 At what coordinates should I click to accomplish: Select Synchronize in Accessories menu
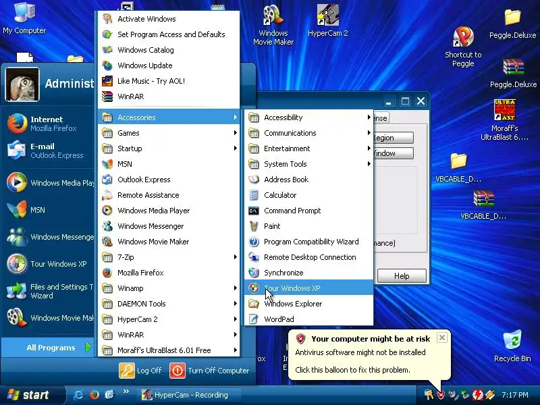pyautogui.click(x=308, y=273)
